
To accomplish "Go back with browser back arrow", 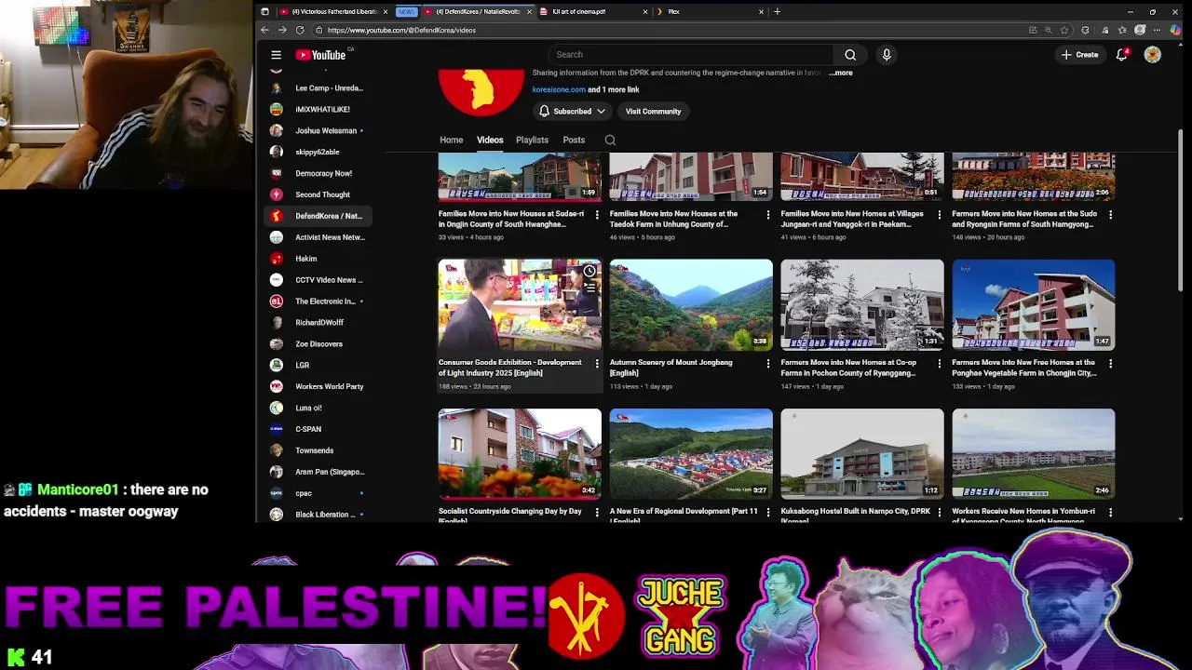I will [264, 30].
